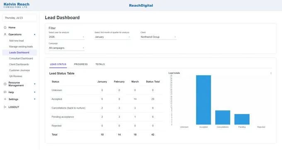Click the Operations person icon
This screenshot has height=161, width=282.
[5, 34]
